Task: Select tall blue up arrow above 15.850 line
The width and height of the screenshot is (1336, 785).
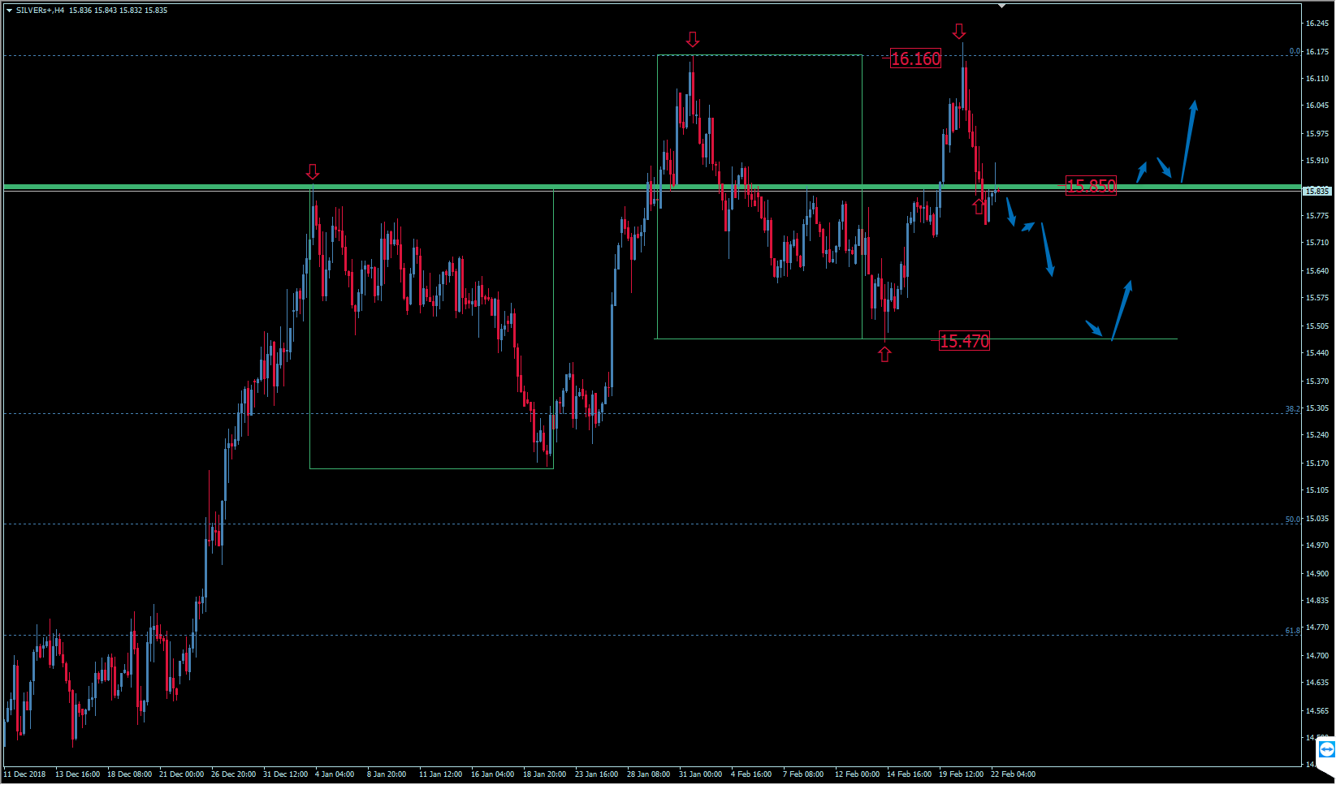Action: pyautogui.click(x=1187, y=140)
